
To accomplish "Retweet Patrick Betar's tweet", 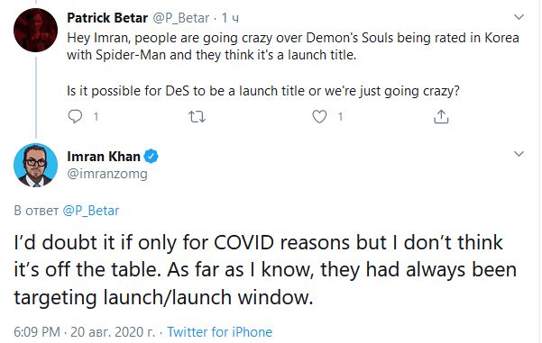I will coord(197,117).
